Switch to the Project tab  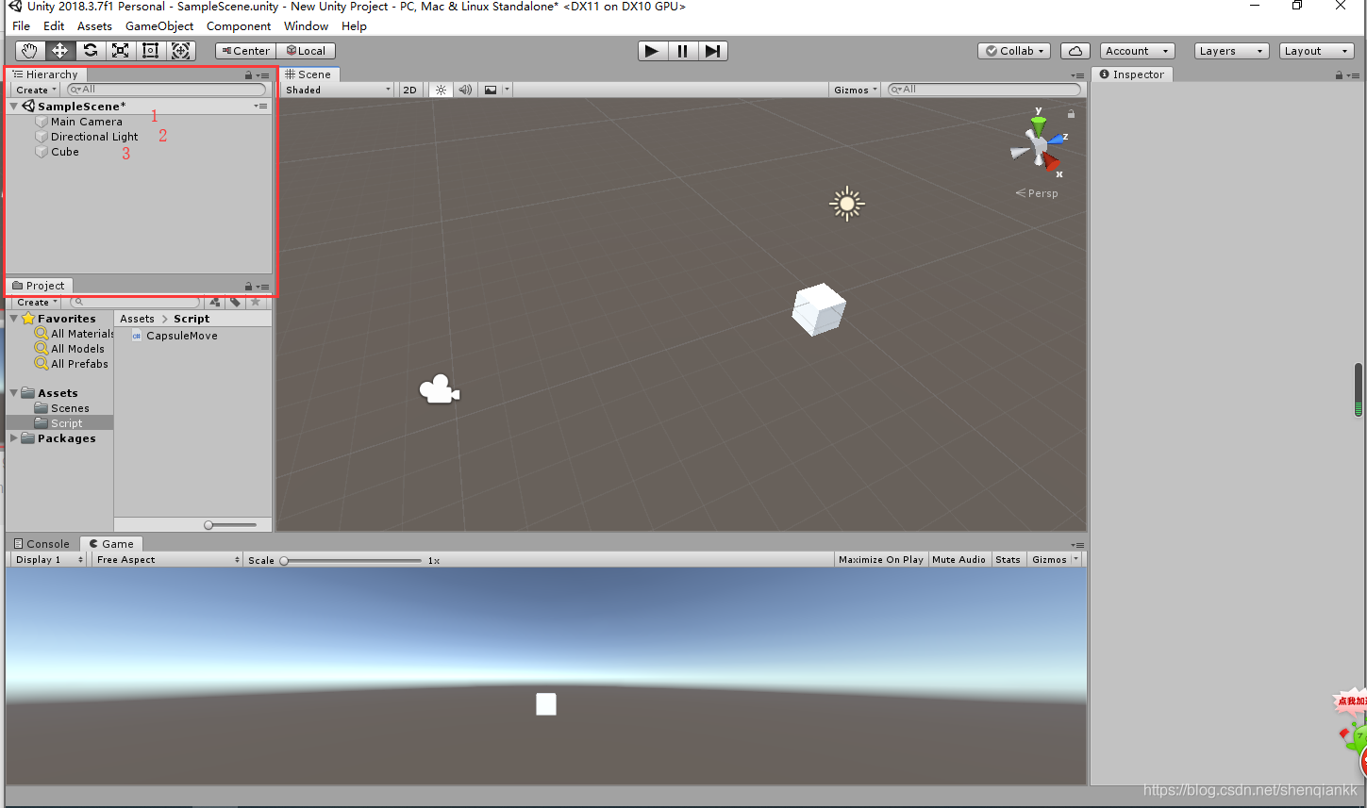(x=40, y=286)
